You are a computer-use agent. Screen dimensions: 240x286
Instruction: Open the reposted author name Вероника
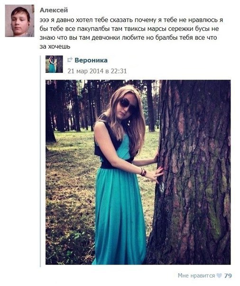(91, 60)
